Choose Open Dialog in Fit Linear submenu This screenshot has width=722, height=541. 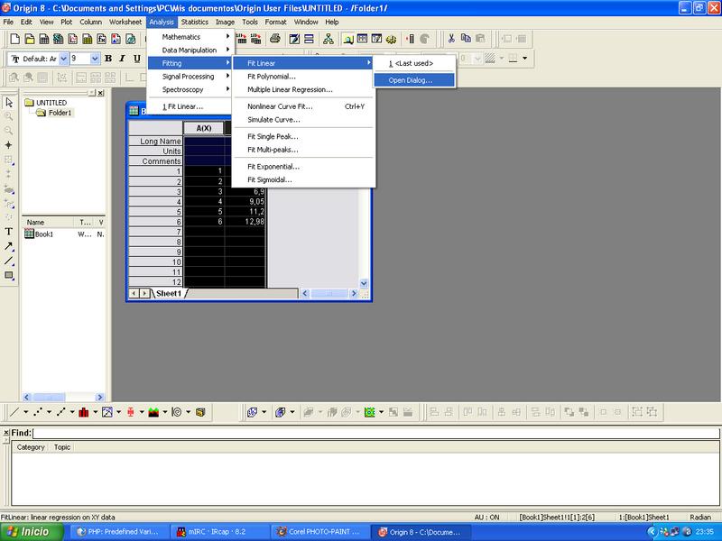(x=410, y=80)
